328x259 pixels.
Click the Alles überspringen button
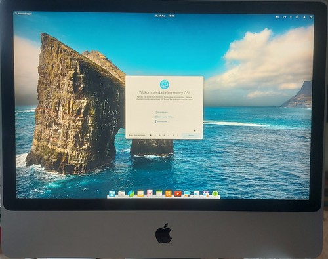(x=137, y=135)
